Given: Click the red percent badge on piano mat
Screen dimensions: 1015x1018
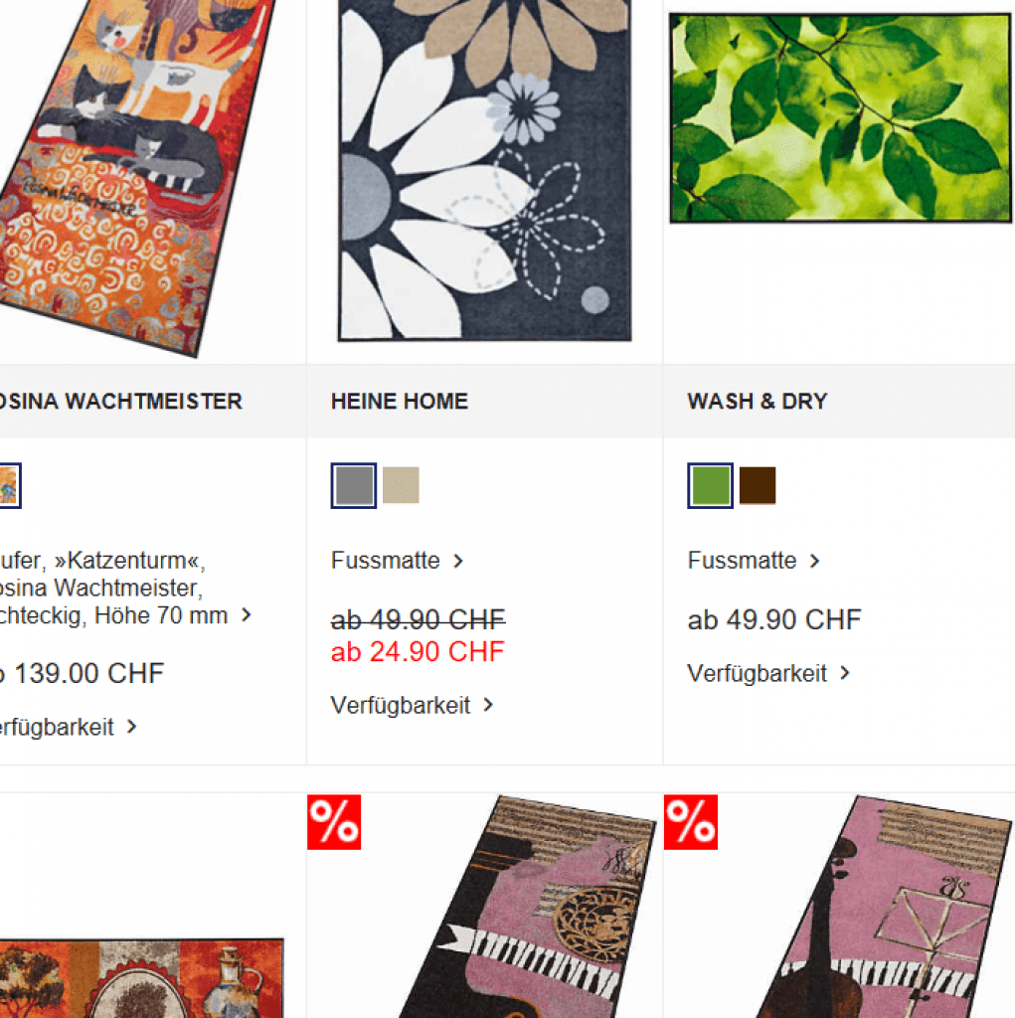Looking at the screenshot, I should 334,822.
